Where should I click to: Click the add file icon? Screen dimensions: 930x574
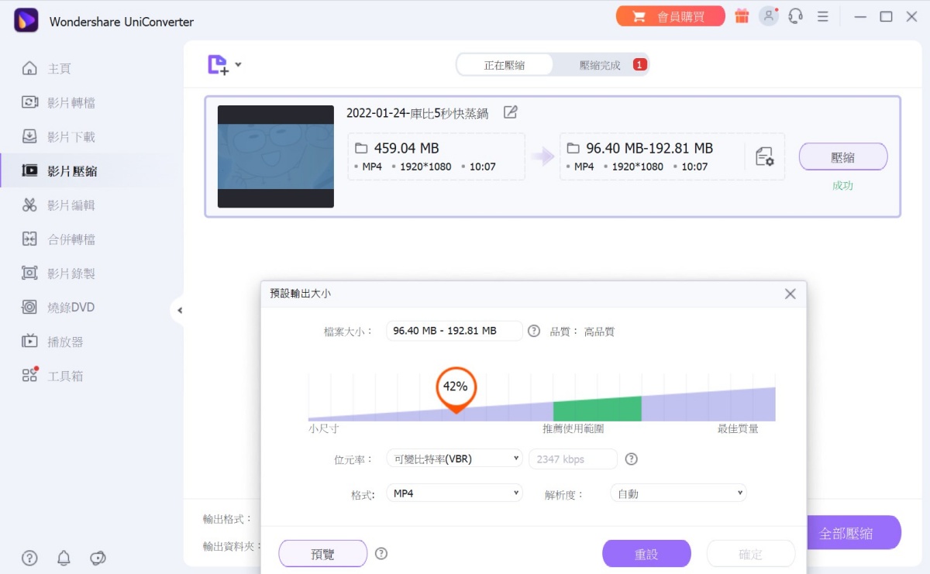[218, 65]
